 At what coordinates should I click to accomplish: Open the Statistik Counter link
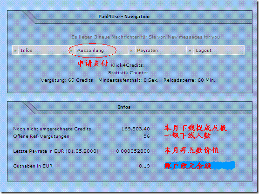tap(128, 73)
